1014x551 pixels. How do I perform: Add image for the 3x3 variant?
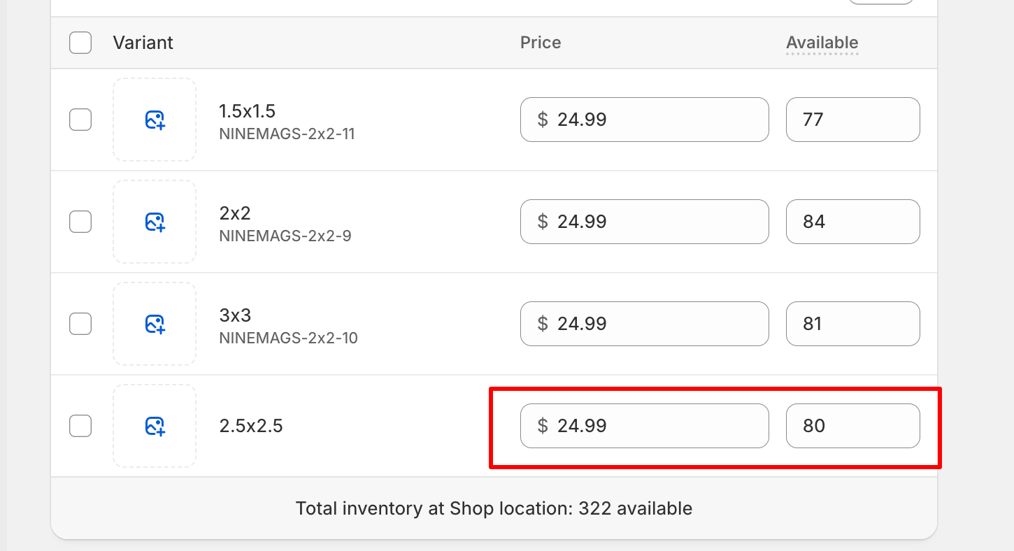[155, 324]
